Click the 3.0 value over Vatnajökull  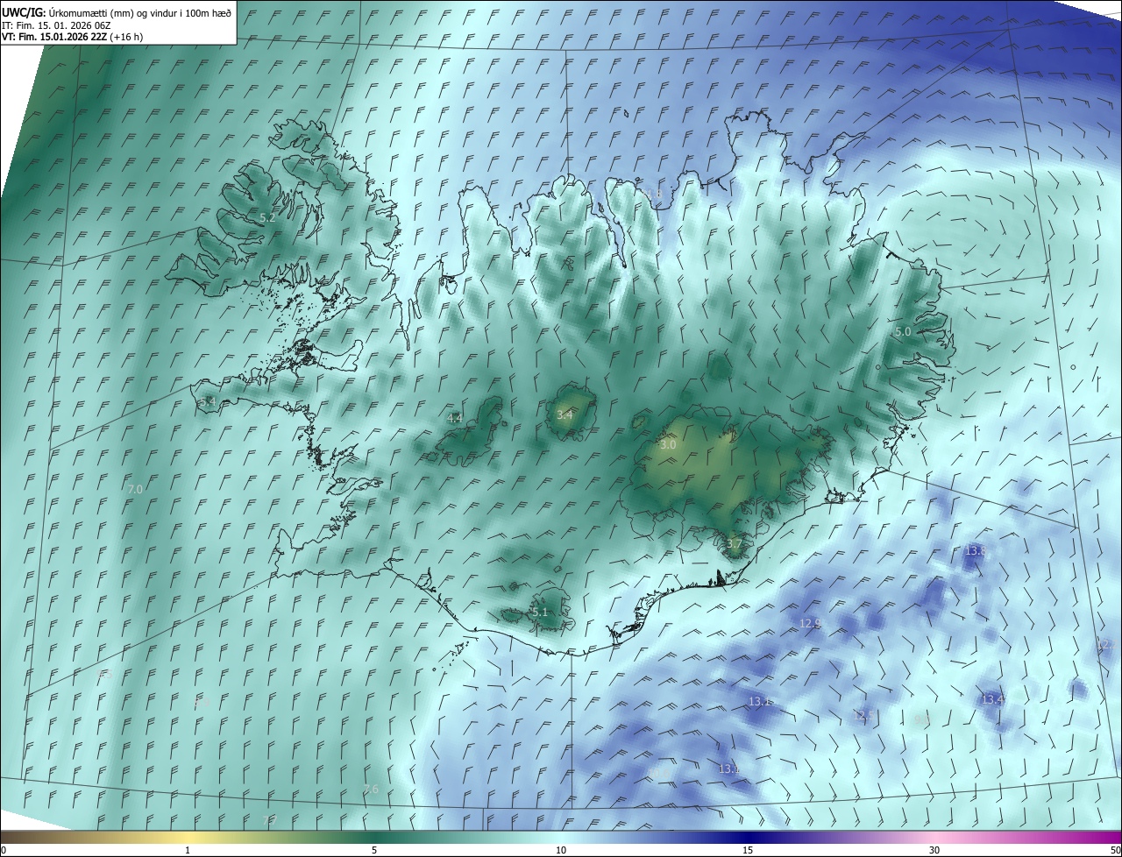(x=668, y=445)
